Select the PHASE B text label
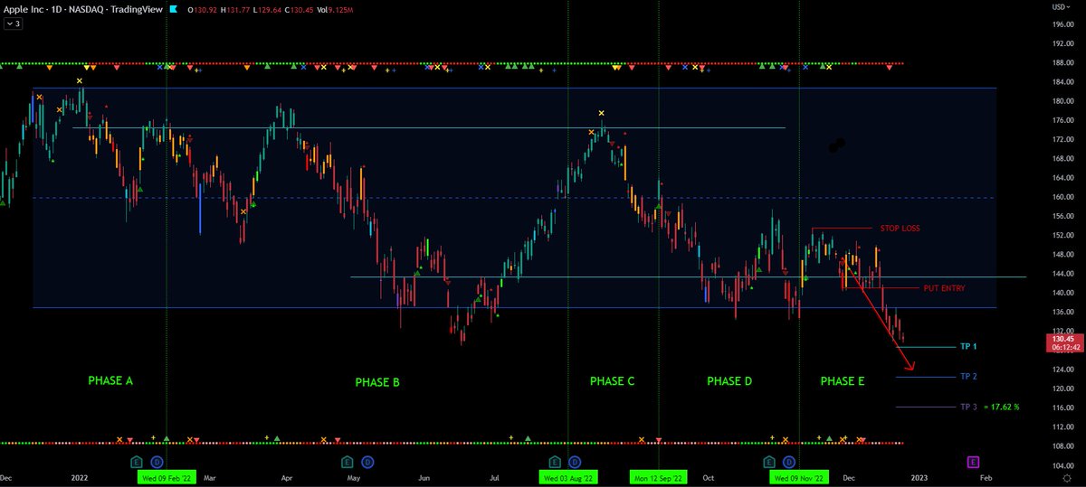 click(x=377, y=383)
